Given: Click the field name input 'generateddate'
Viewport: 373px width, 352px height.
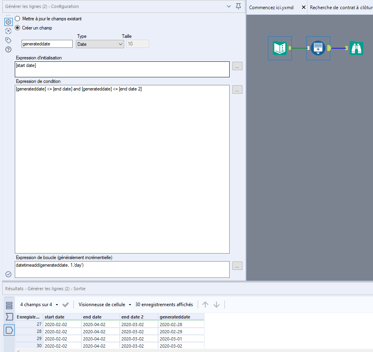Looking at the screenshot, I should 47,44.
